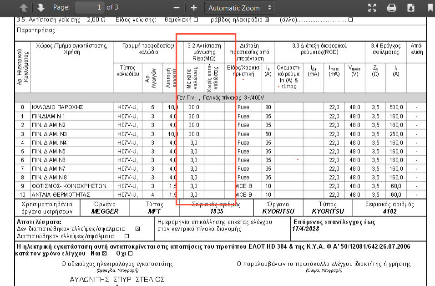Click the '250,0' Ik value
This screenshot has width=435, height=286.
(396, 134)
